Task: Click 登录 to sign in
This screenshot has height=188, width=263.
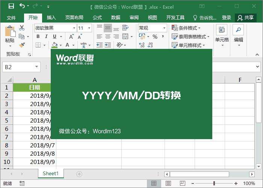Action: tap(227, 18)
